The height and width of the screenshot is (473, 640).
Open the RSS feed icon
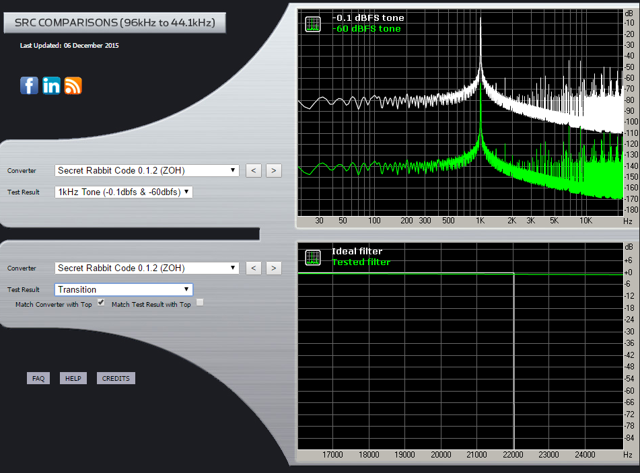coord(73,85)
